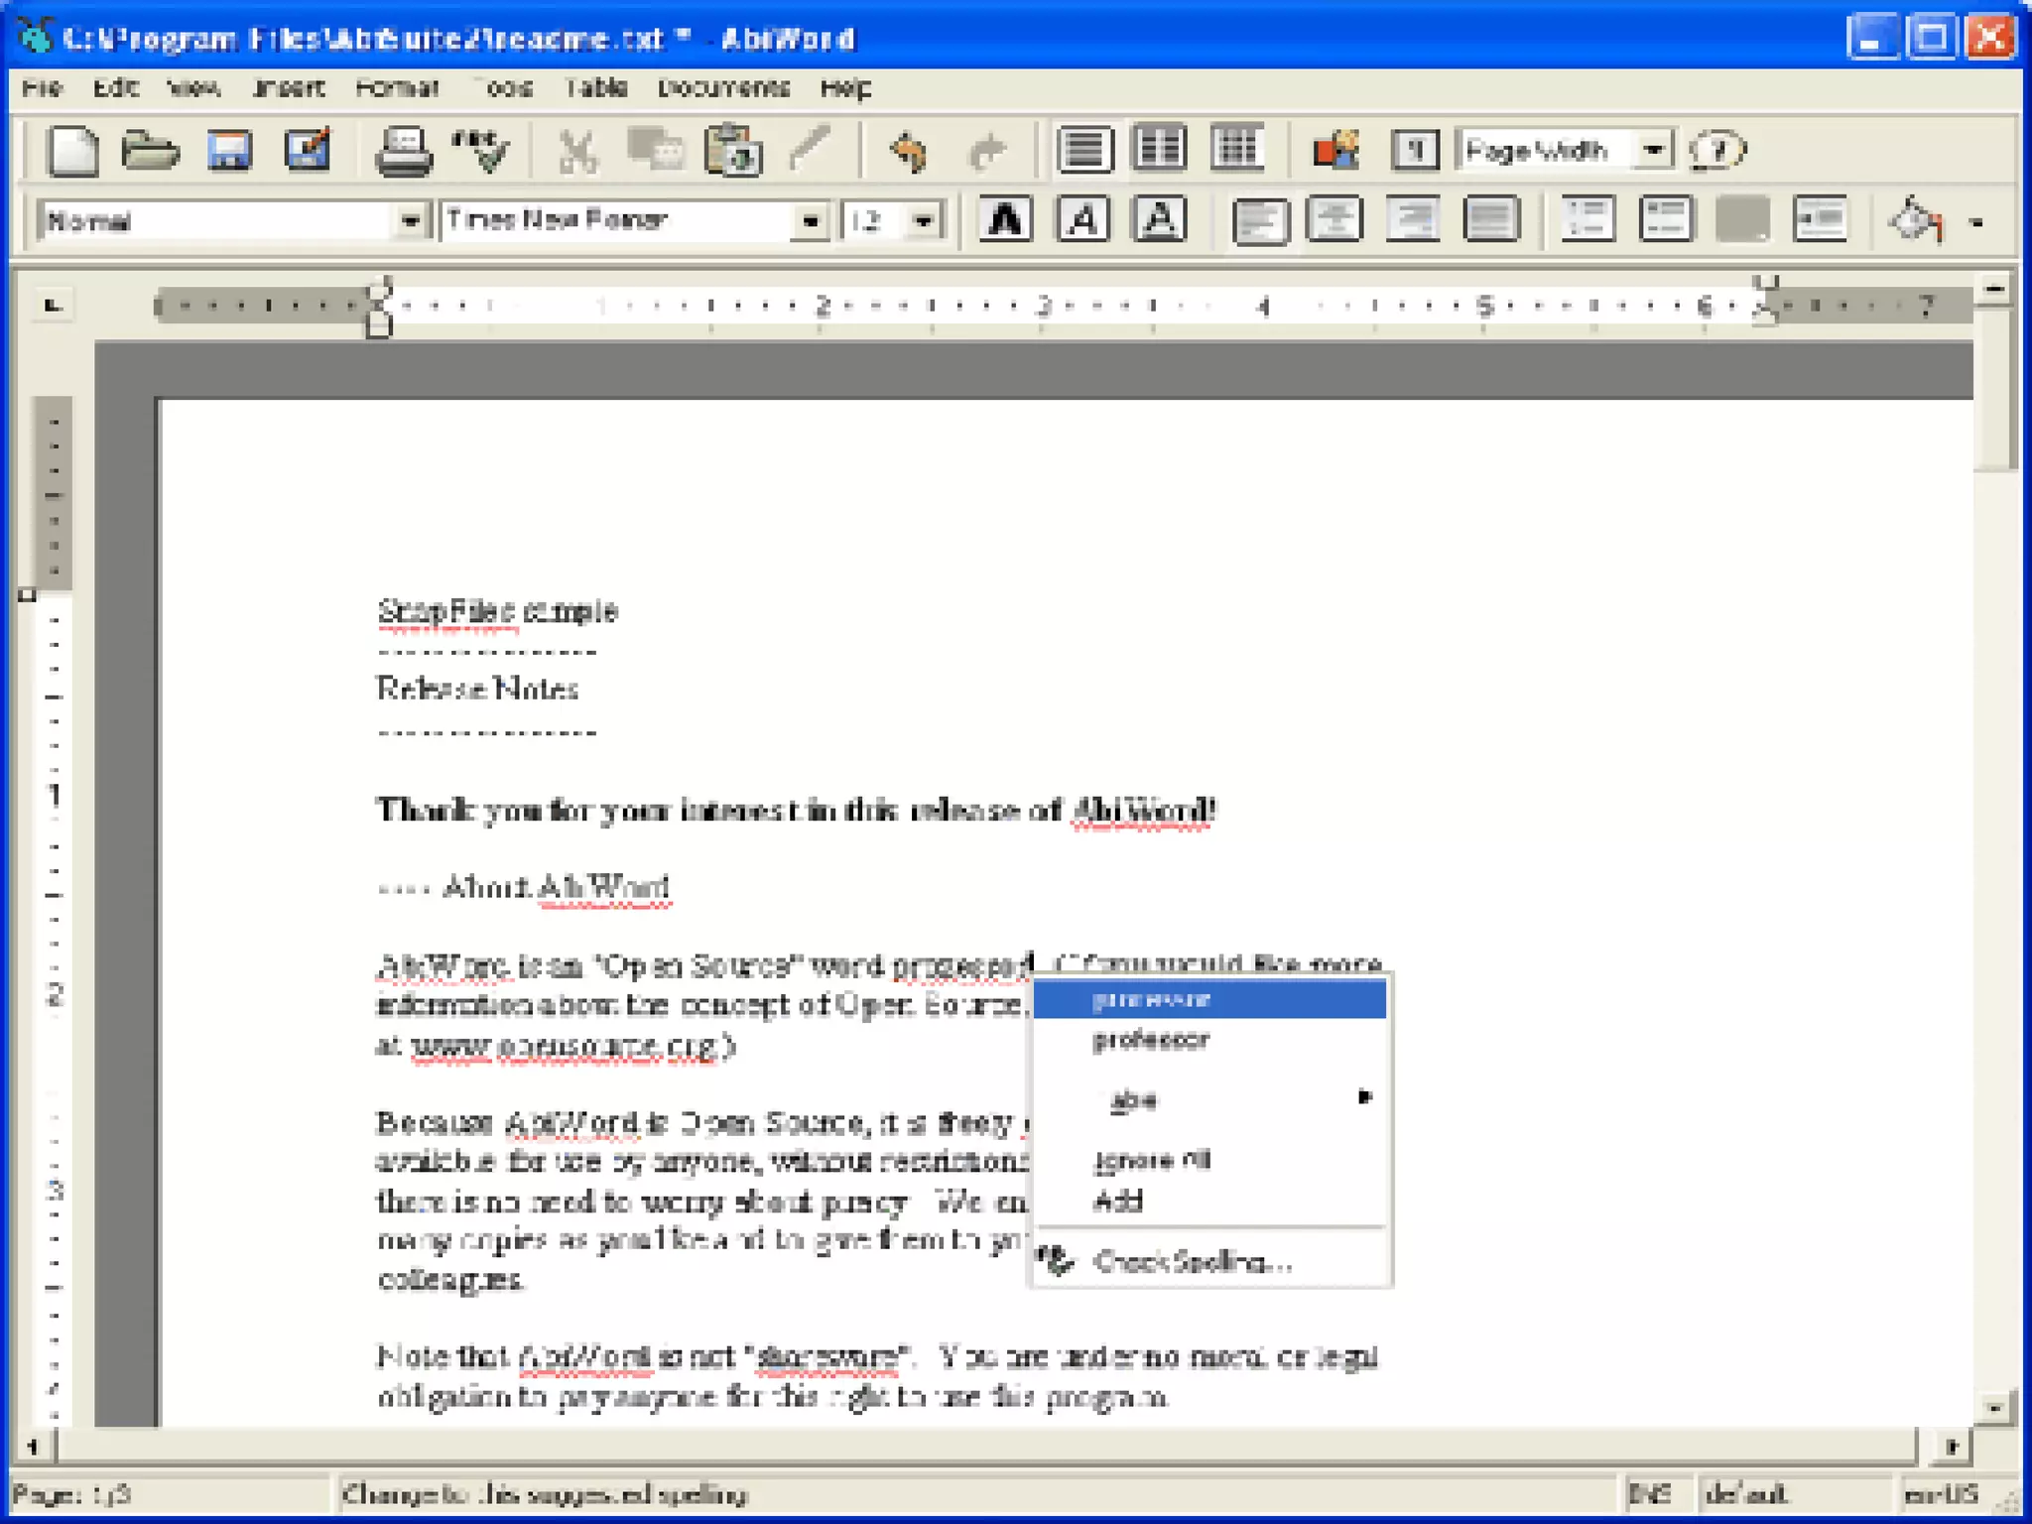Viewport: 2032px width, 1524px height.
Task: Click the New document icon
Action: (x=73, y=152)
